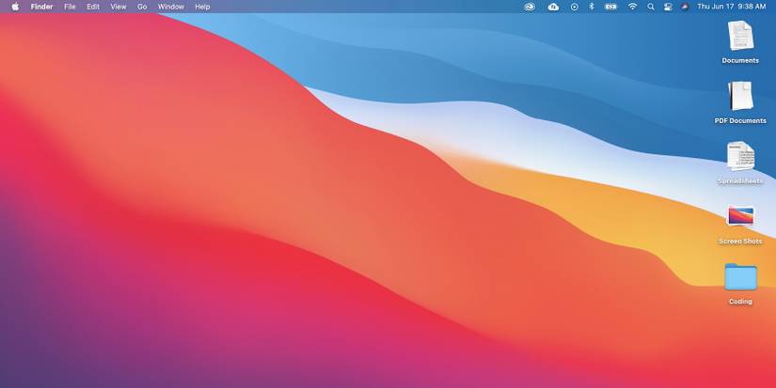Select the Documents stack icon
The width and height of the screenshot is (776, 388).
pos(740,36)
